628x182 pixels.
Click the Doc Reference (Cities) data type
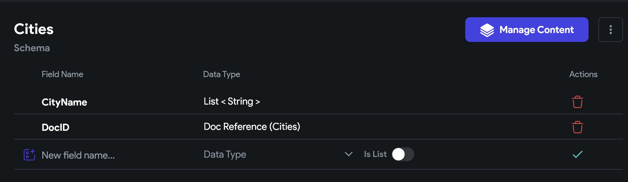[252, 126]
